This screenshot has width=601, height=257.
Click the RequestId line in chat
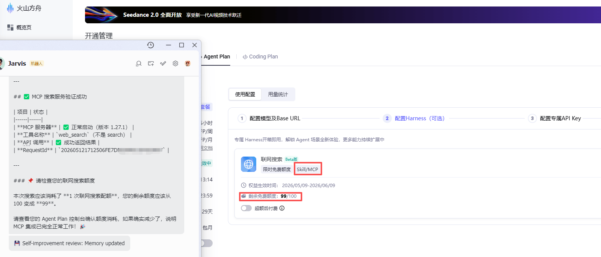click(x=91, y=150)
